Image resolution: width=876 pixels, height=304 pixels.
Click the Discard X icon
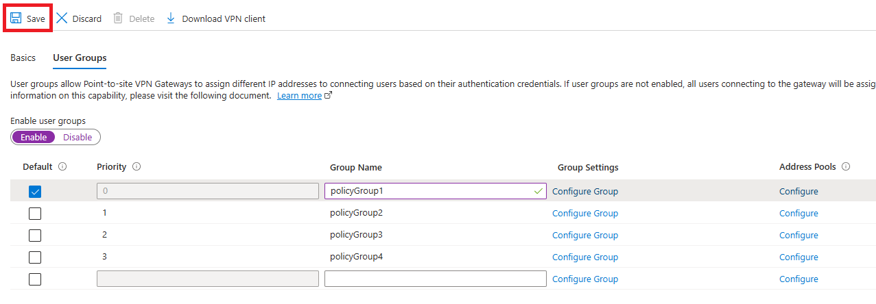coord(62,18)
